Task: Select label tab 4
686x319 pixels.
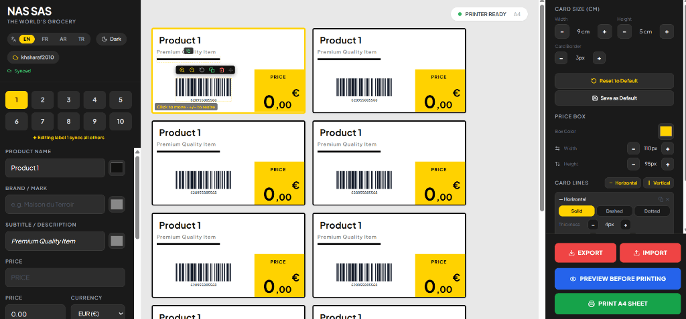Action: [x=94, y=100]
